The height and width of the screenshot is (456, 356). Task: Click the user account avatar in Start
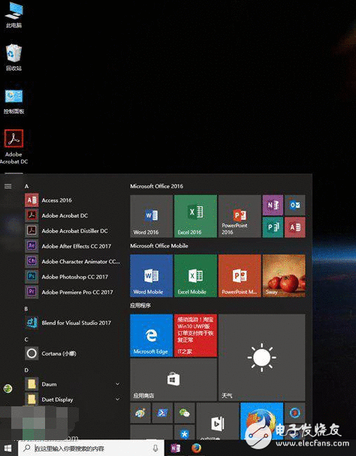(8, 388)
